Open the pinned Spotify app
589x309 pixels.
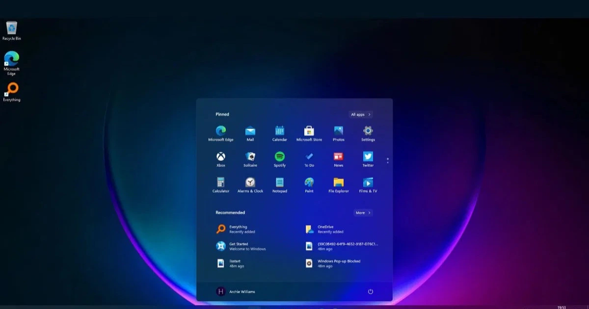tap(280, 159)
